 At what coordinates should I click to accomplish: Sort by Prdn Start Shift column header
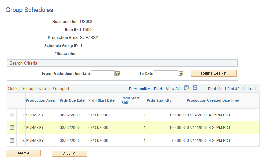coord(131,100)
